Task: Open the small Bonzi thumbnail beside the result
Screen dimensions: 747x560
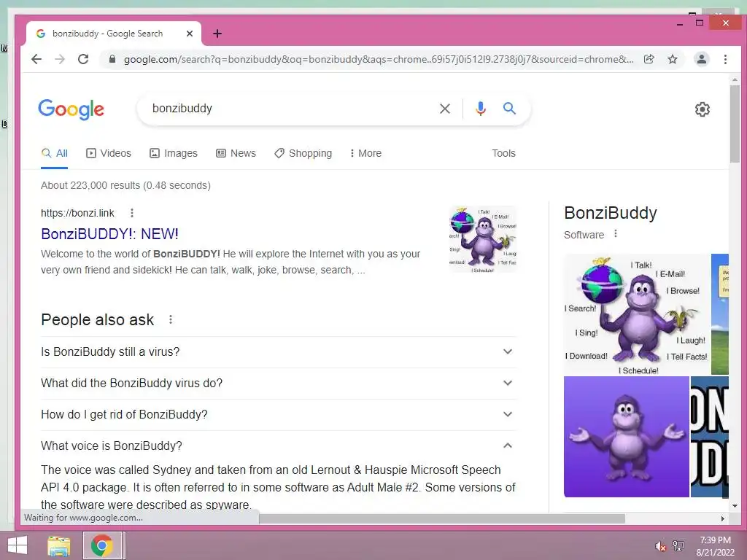Action: (x=483, y=239)
